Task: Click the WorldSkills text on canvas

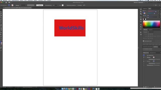Action: (x=71, y=28)
